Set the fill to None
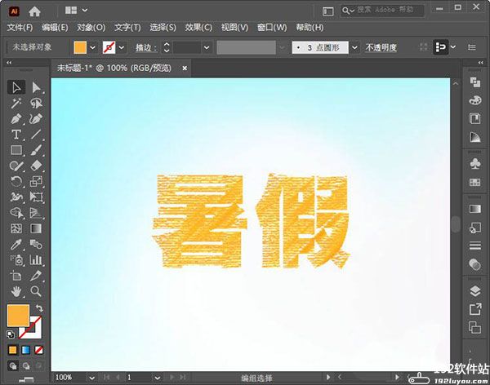The height and width of the screenshot is (385, 490). [38, 350]
